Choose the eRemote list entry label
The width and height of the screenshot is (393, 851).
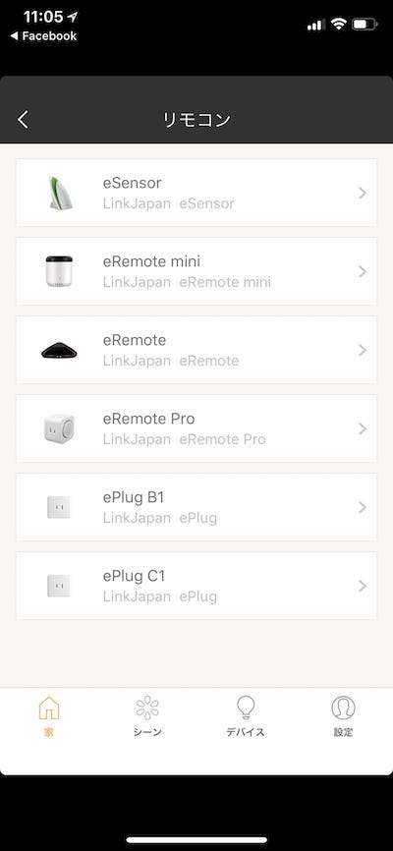coord(135,340)
